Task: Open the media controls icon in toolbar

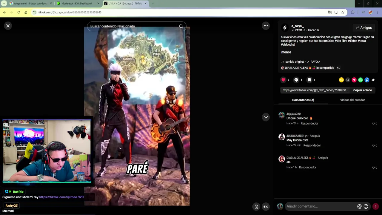Action: click(363, 12)
